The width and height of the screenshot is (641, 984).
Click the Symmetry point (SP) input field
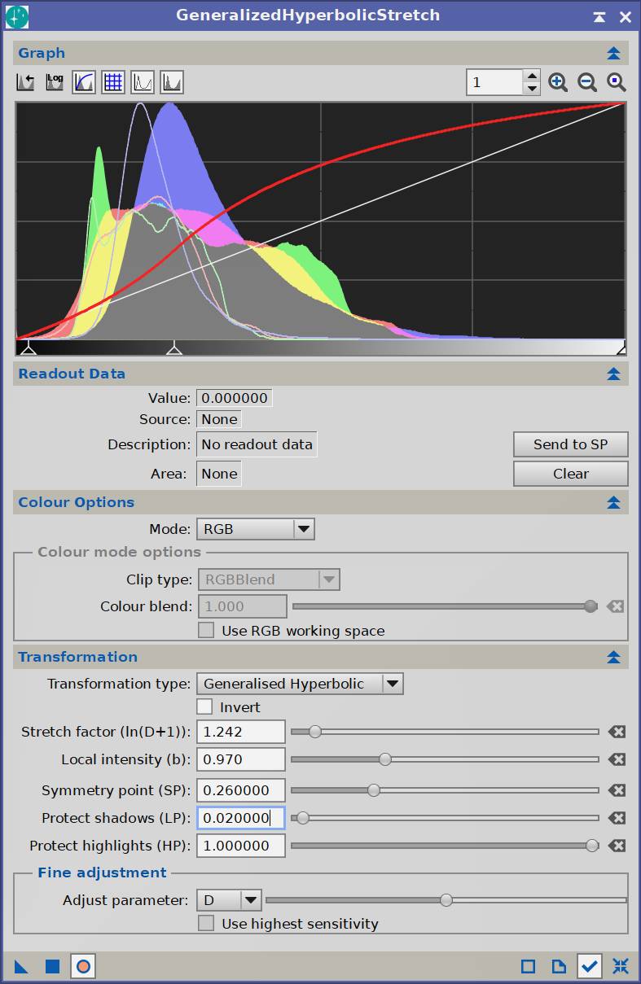point(241,790)
